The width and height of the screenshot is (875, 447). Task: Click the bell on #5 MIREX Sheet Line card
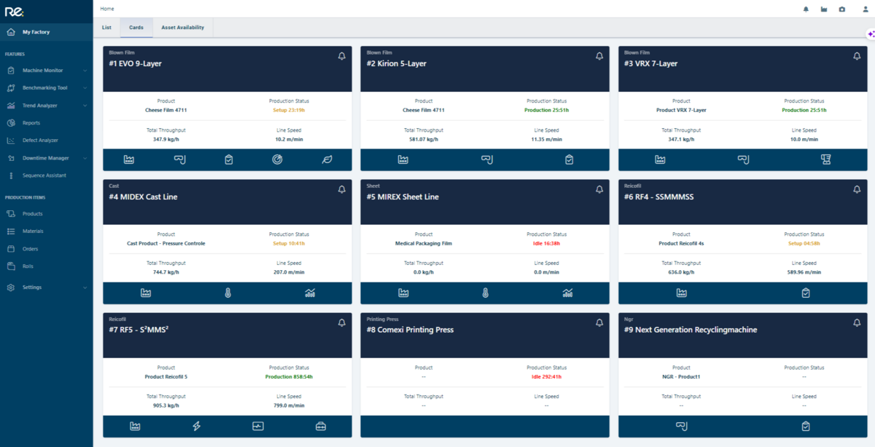pyautogui.click(x=599, y=189)
